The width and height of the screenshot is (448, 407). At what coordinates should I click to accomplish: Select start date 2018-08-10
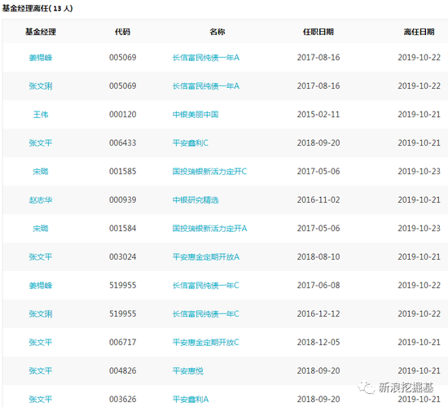point(318,256)
